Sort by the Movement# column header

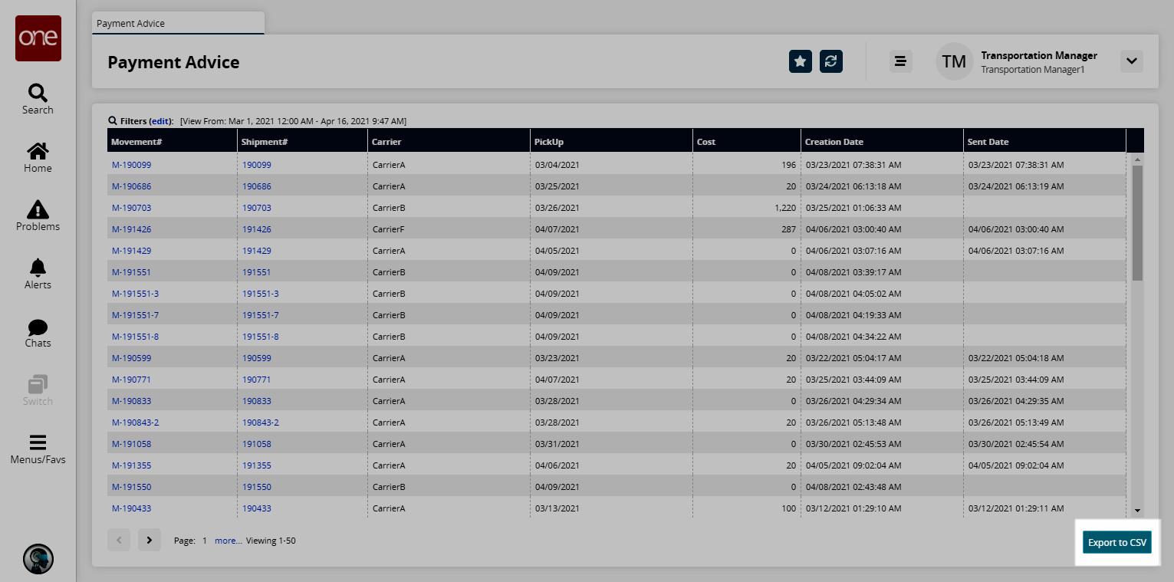pyautogui.click(x=173, y=142)
